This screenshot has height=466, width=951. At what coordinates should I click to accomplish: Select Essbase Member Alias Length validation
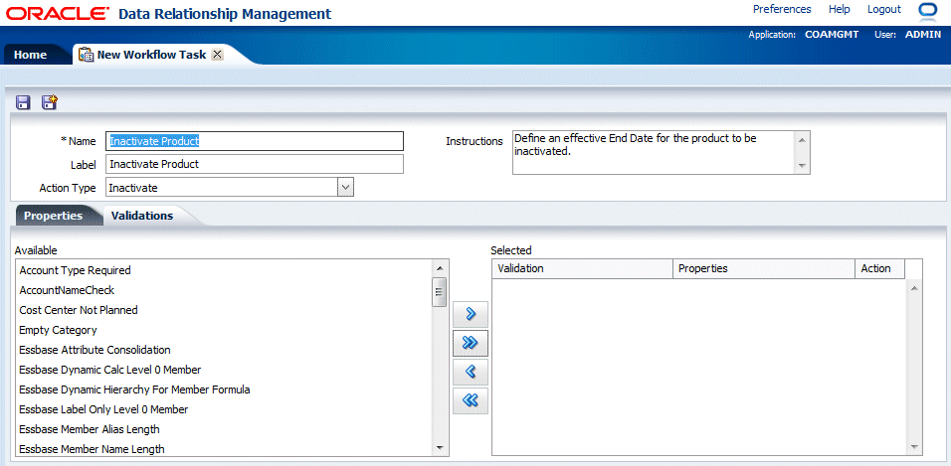point(90,429)
